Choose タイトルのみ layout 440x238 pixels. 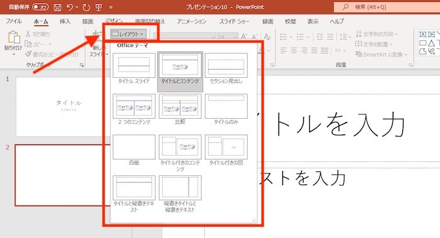pos(226,110)
